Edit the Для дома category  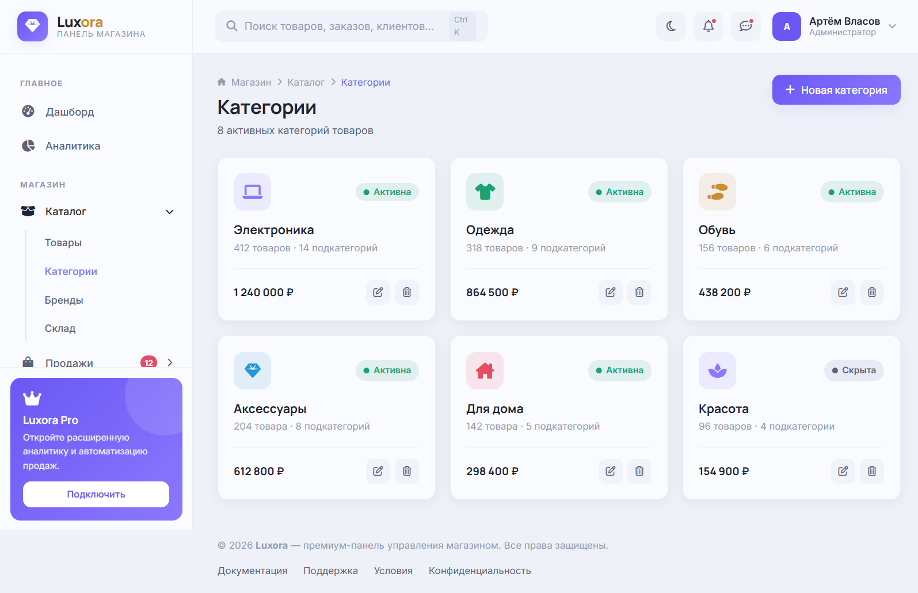(611, 471)
